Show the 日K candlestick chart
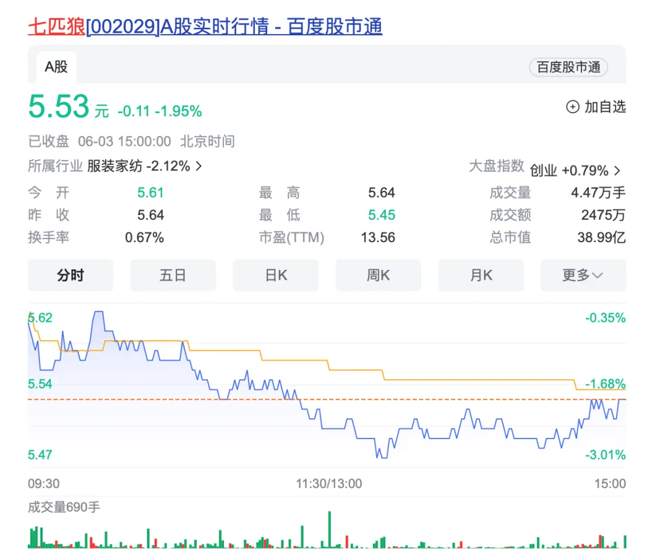 (276, 275)
